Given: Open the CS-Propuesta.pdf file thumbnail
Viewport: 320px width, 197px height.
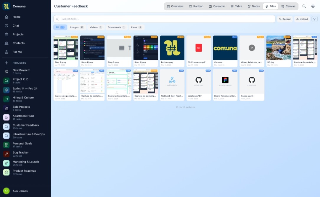Looking at the screenshot, I should pyautogui.click(x=198, y=48).
